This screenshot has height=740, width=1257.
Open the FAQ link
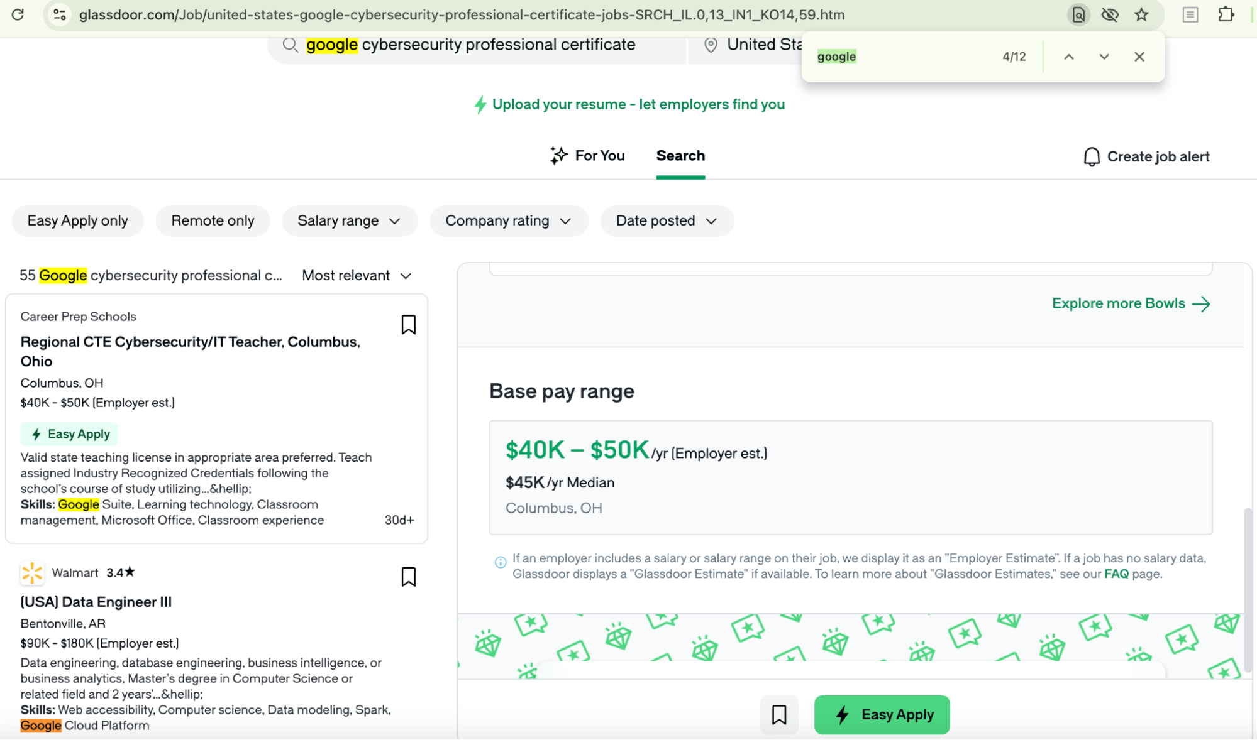(1116, 574)
